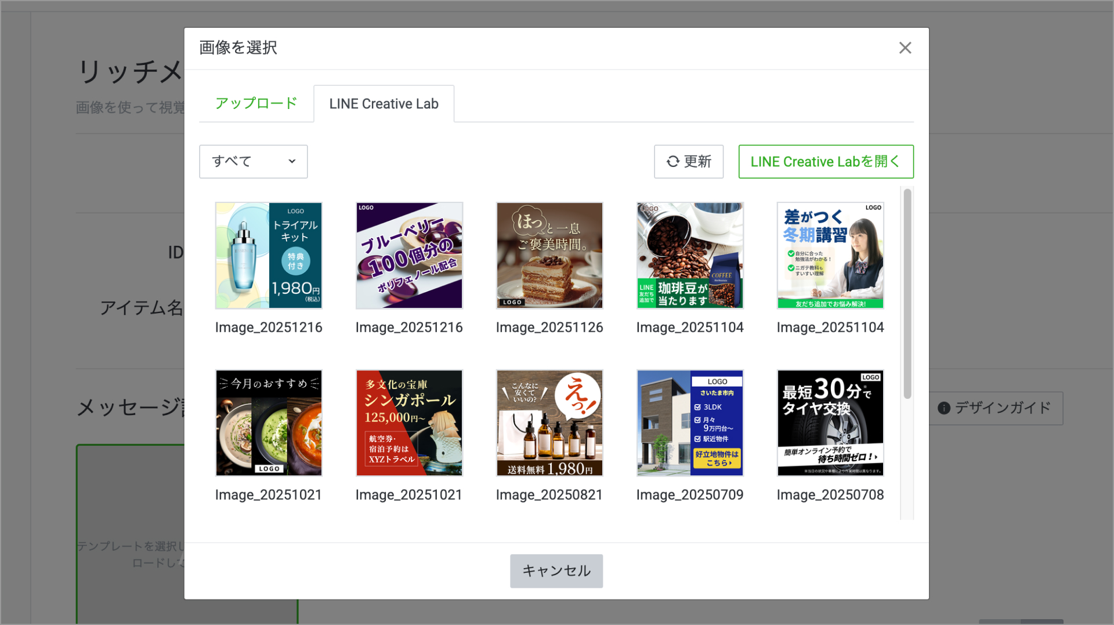Click the Image_20250821 file name label
This screenshot has width=1114, height=625.
pos(549,495)
